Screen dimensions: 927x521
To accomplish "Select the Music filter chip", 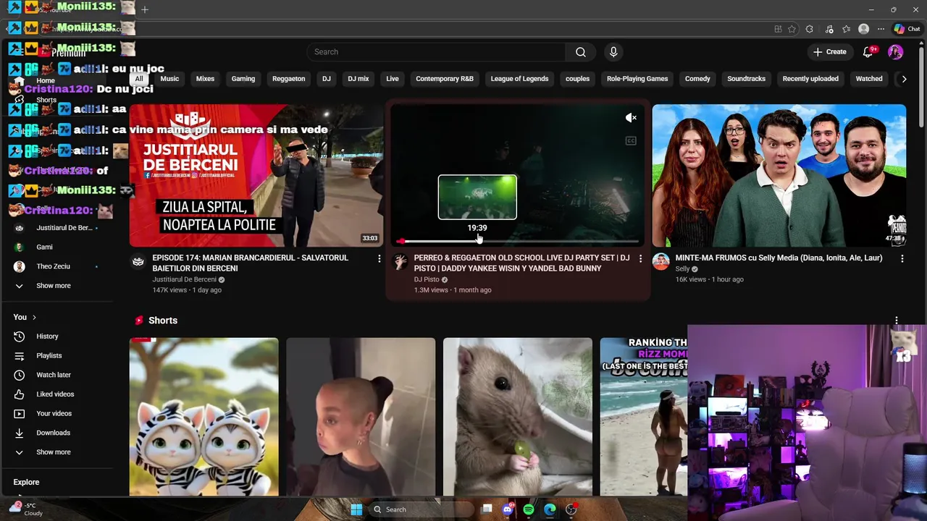I will (x=169, y=79).
